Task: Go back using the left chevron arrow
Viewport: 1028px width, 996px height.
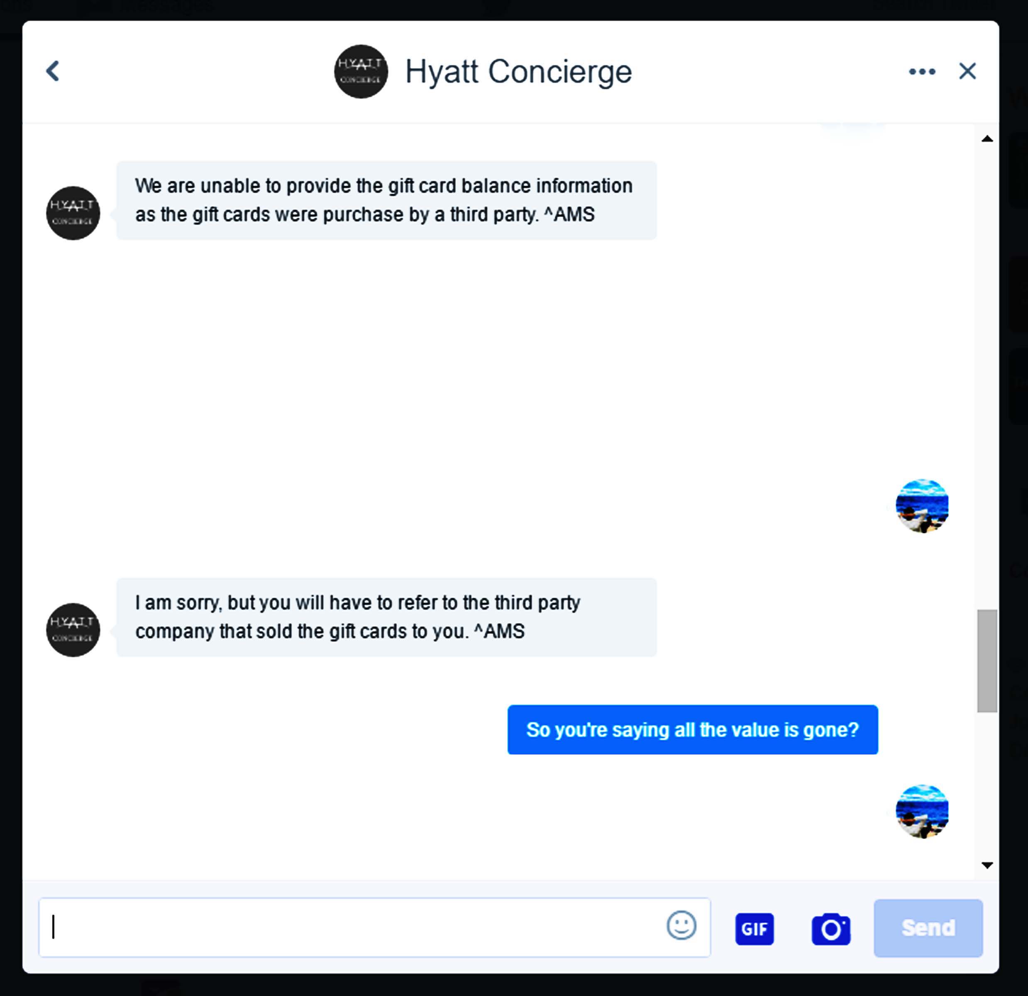Action: coord(52,71)
